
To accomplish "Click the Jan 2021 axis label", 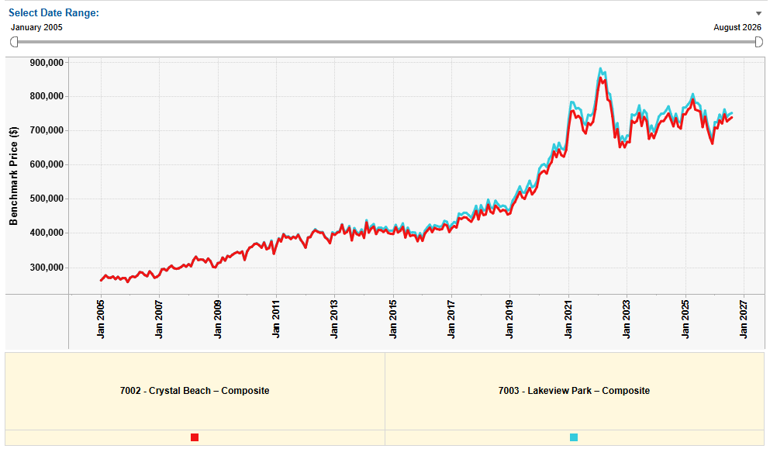I will click(x=568, y=319).
